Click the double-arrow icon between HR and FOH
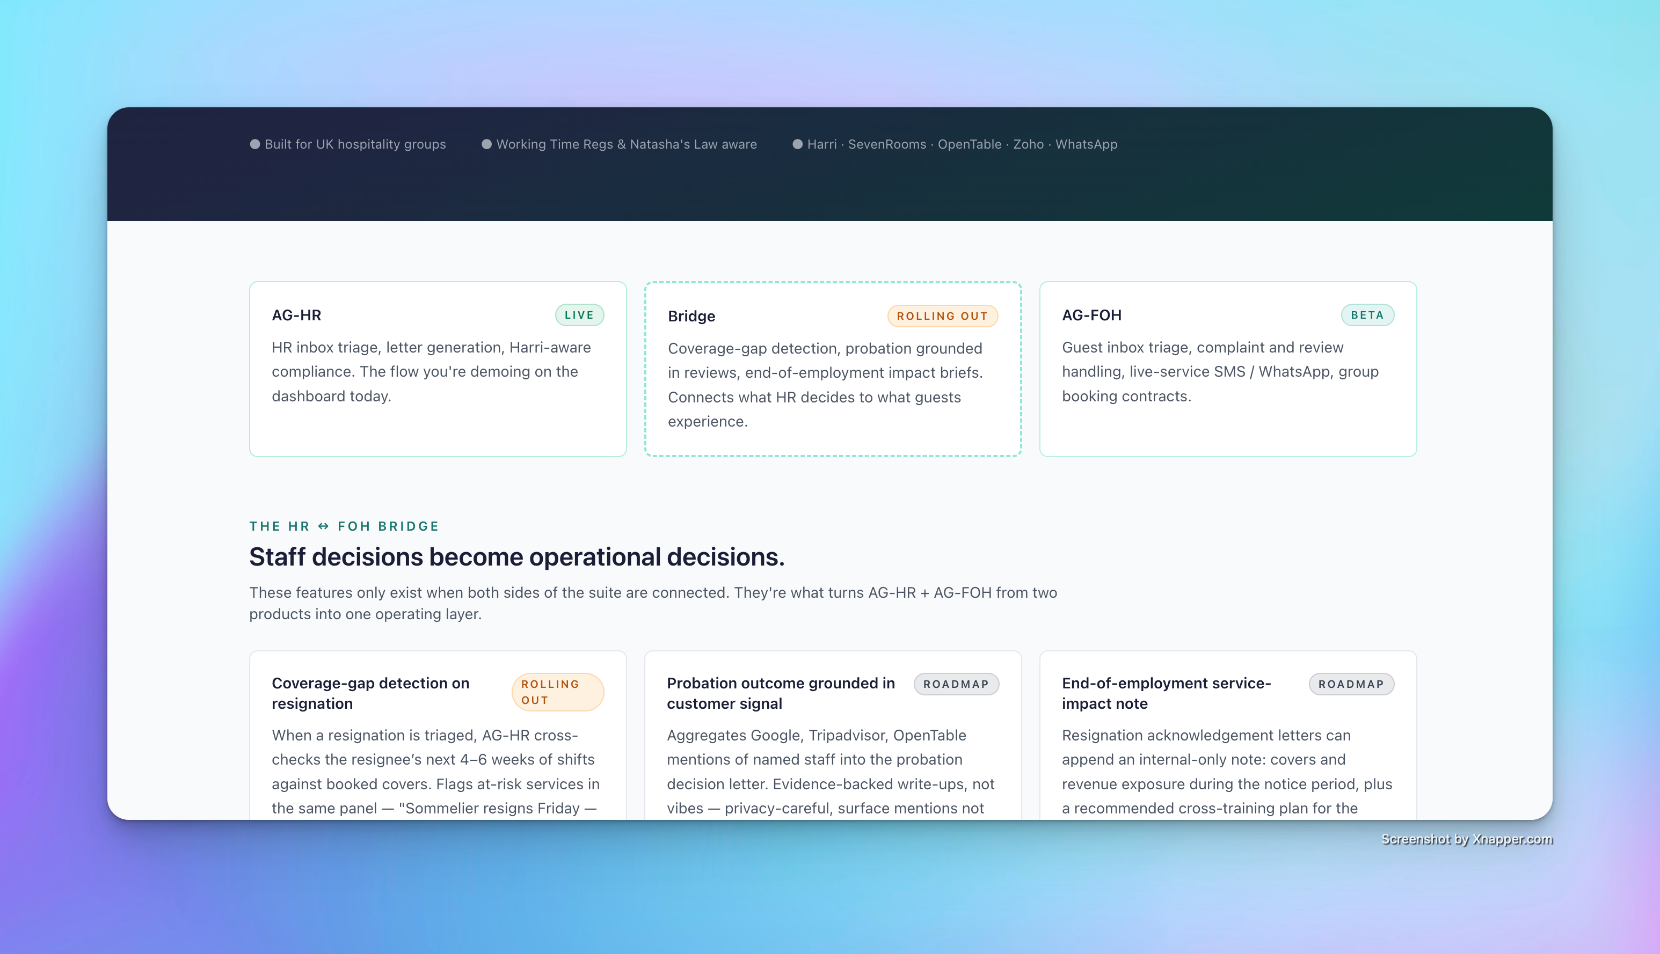Screen dimensions: 1660x954 (x=323, y=526)
